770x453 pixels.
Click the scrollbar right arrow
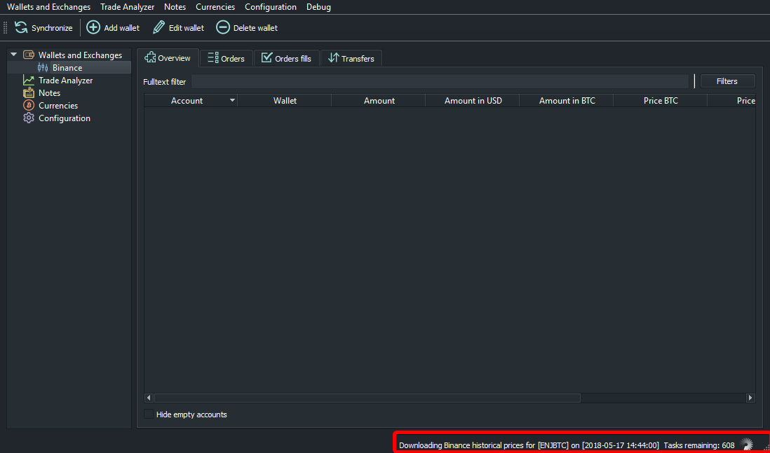tap(750, 398)
